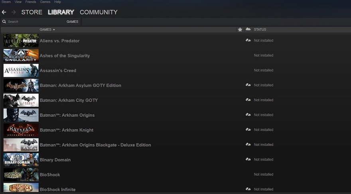Select Batman Arkham City thumbnail
The height and width of the screenshot is (194, 351).
[x=21, y=100]
